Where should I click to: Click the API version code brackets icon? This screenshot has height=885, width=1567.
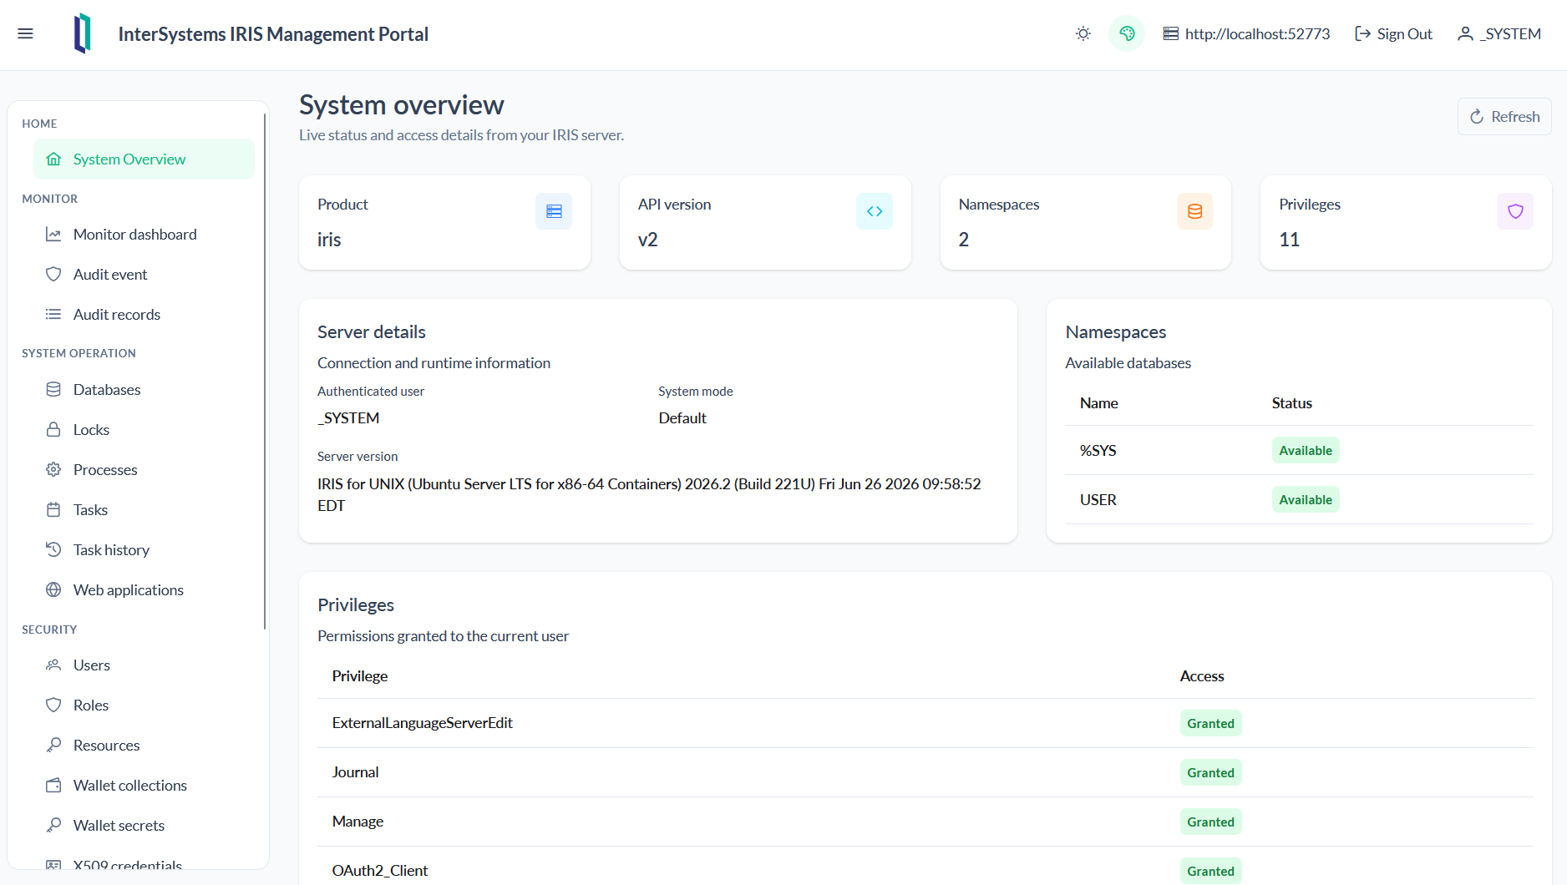(x=875, y=211)
